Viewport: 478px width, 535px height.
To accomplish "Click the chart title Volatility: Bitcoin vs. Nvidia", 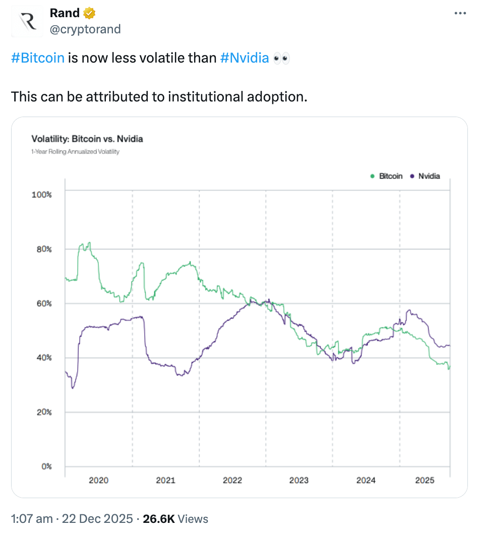I will tap(87, 139).
